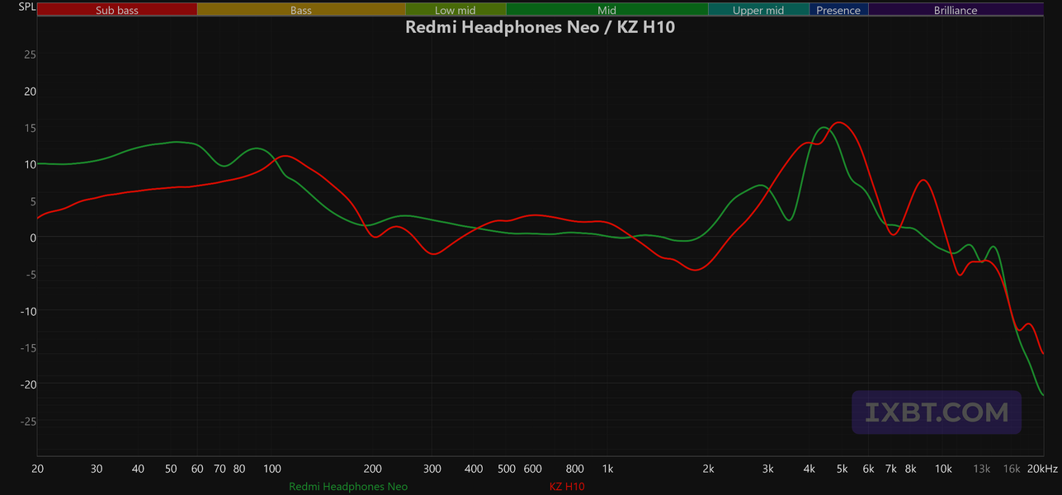The height and width of the screenshot is (495, 1062).
Task: Click the 40 frequency axis label
Action: (138, 469)
